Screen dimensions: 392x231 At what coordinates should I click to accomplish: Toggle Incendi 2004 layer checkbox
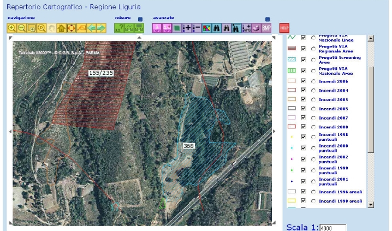[303, 90]
